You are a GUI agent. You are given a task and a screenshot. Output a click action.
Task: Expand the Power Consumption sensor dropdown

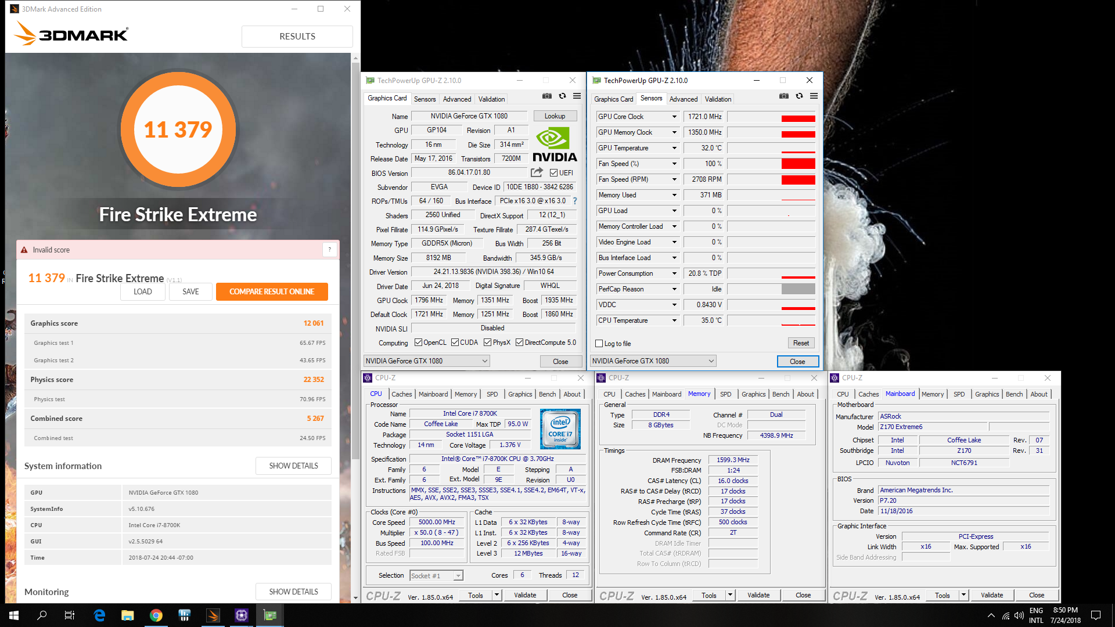674,273
